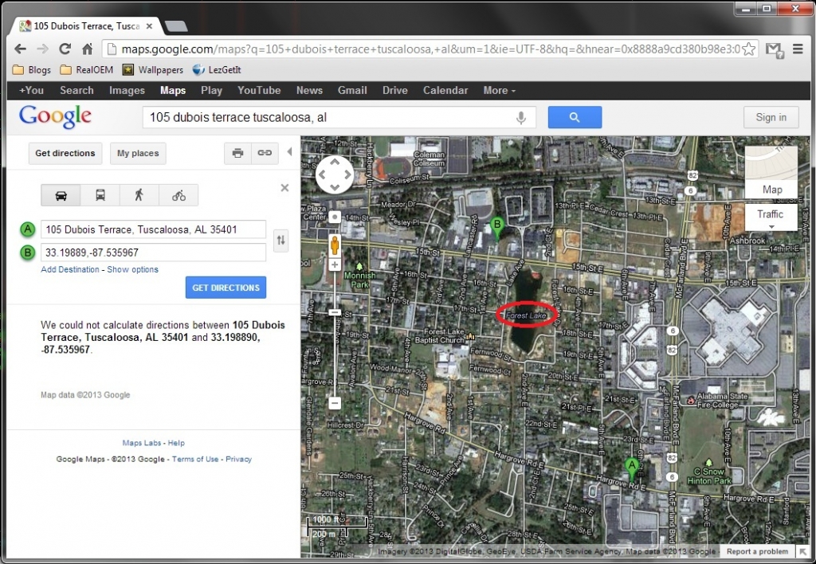Screen dimensions: 816x564
Task: Open Drive in the Google bar
Action: pyautogui.click(x=395, y=91)
